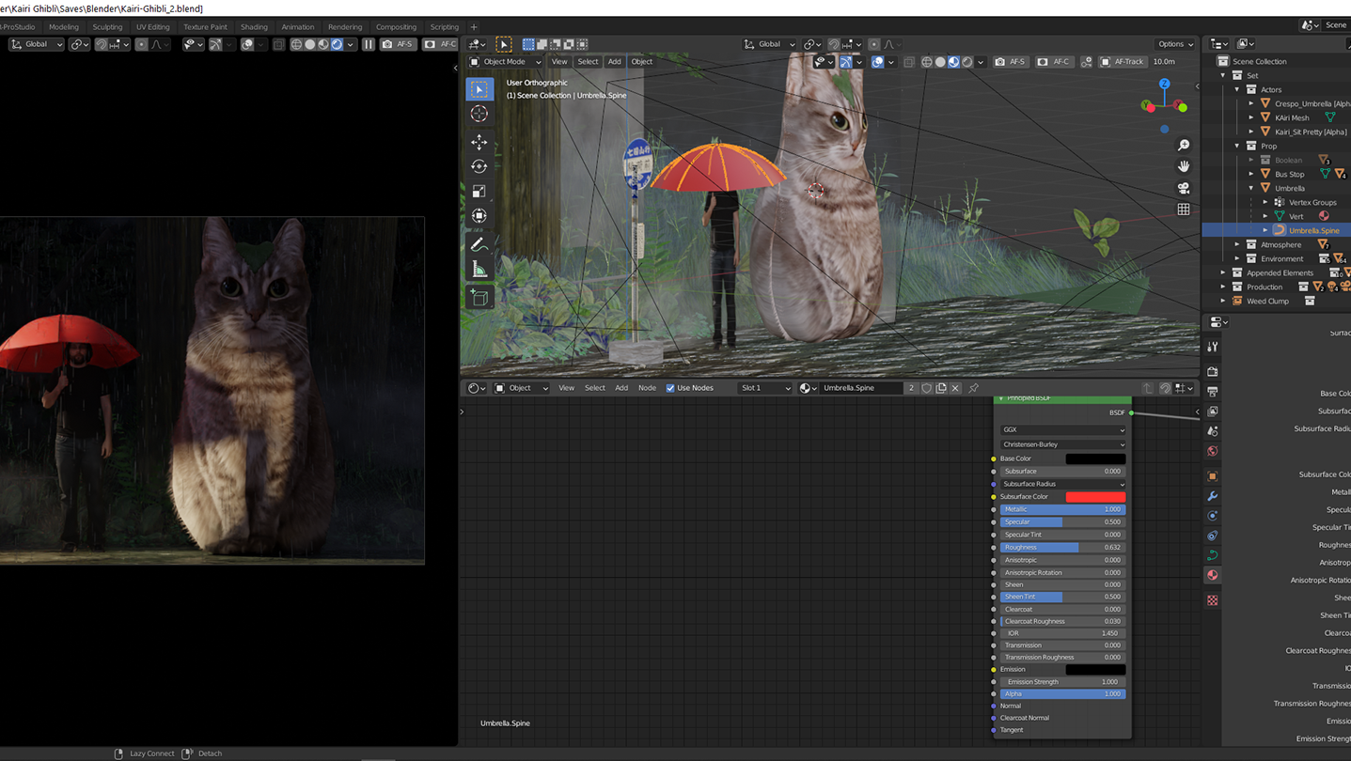Viewport: 1351px width, 761px height.
Task: Enable solid shading in right viewport
Action: pos(940,62)
